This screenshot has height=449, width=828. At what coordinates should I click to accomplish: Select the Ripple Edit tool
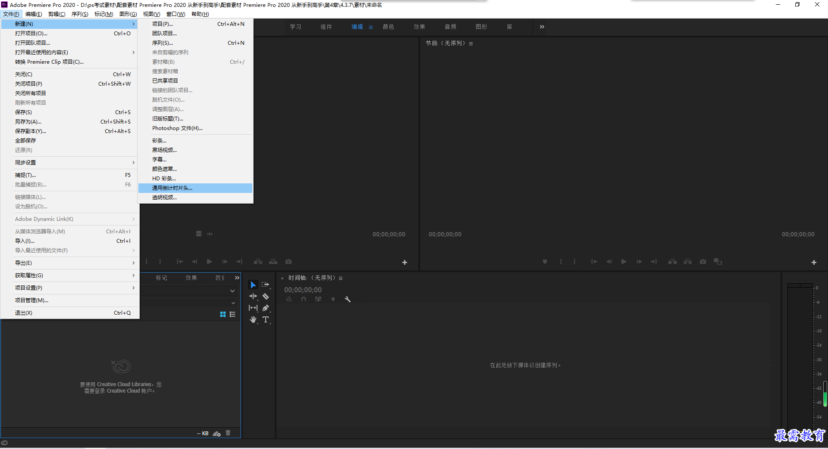pyautogui.click(x=253, y=297)
